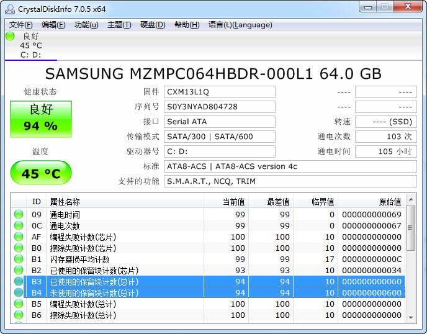
Task: Click status circle of B0 擦除失败计数(芯片) row
Action: pos(19,248)
